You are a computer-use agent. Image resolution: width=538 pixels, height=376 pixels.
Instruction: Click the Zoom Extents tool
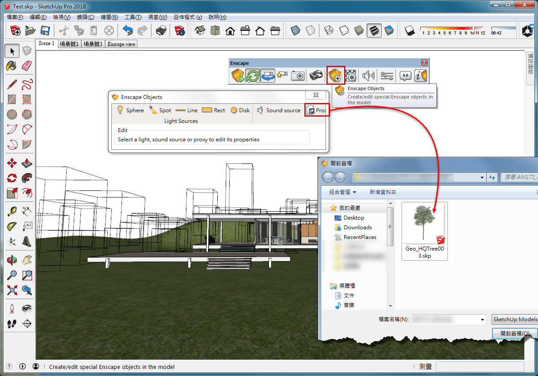(x=12, y=290)
